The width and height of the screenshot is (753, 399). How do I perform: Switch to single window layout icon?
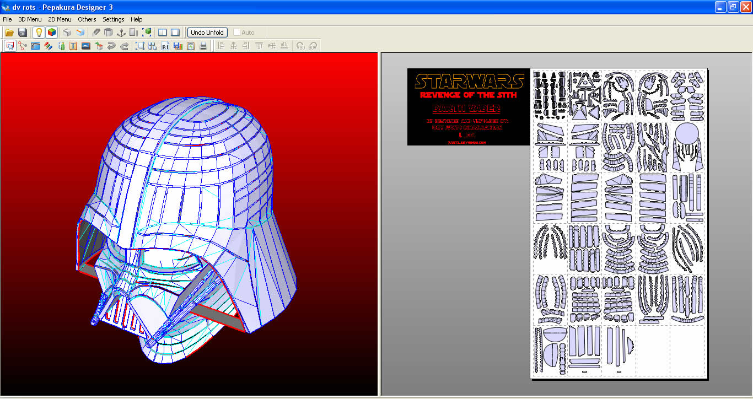click(175, 33)
